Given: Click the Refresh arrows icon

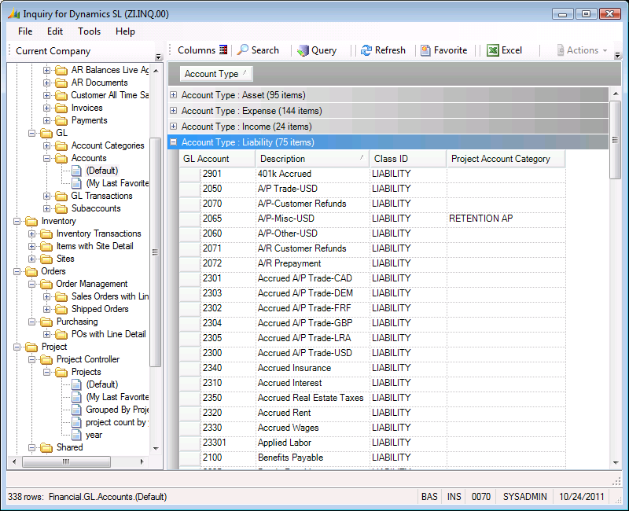Looking at the screenshot, I should [x=366, y=50].
